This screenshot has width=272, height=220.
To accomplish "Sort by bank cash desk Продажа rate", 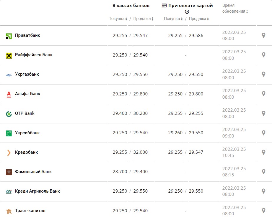I will (x=144, y=19).
